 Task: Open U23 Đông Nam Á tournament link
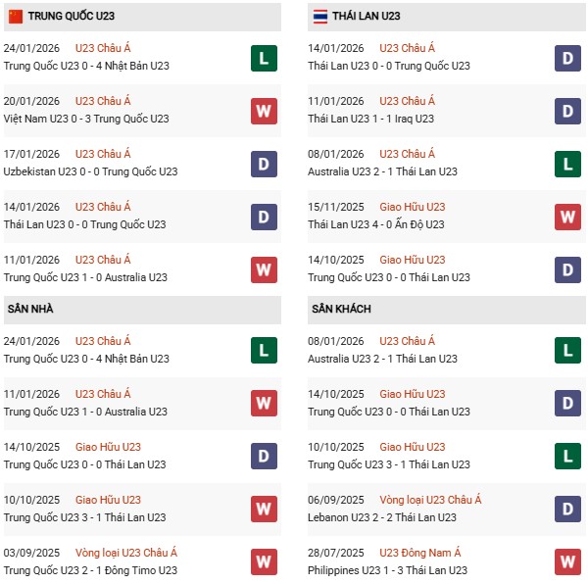click(x=418, y=554)
